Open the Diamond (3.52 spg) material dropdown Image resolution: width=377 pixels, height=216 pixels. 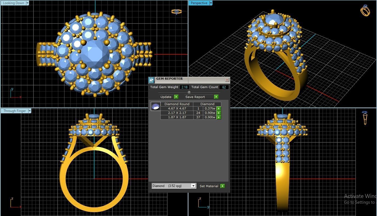pyautogui.click(x=193, y=186)
